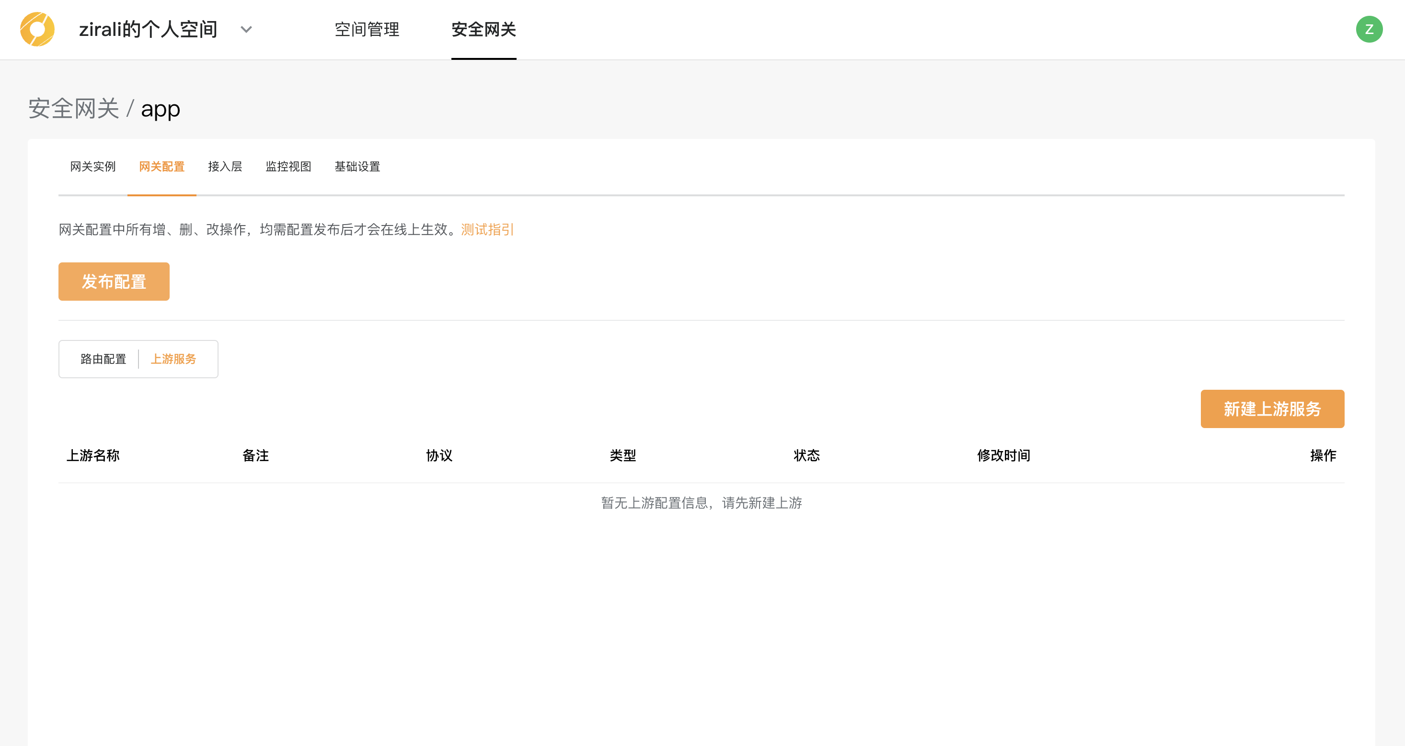Go back to 安全网关 via breadcrumb
1405x746 pixels.
[74, 109]
